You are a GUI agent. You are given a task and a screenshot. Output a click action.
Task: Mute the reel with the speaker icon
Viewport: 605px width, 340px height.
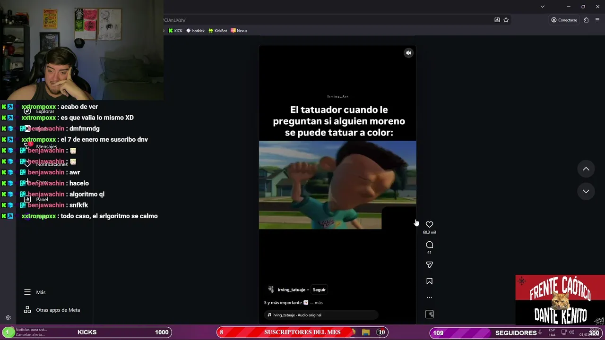click(408, 53)
